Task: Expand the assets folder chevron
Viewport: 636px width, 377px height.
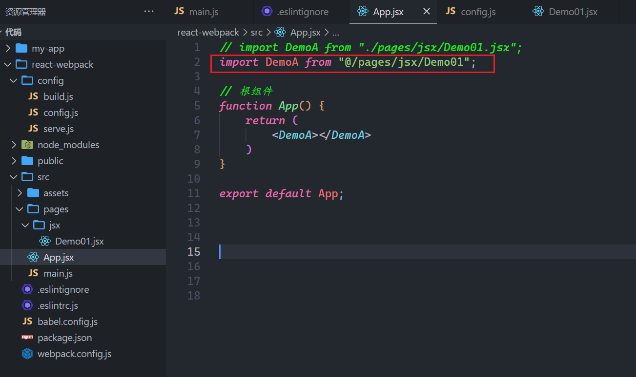Action: tap(20, 193)
